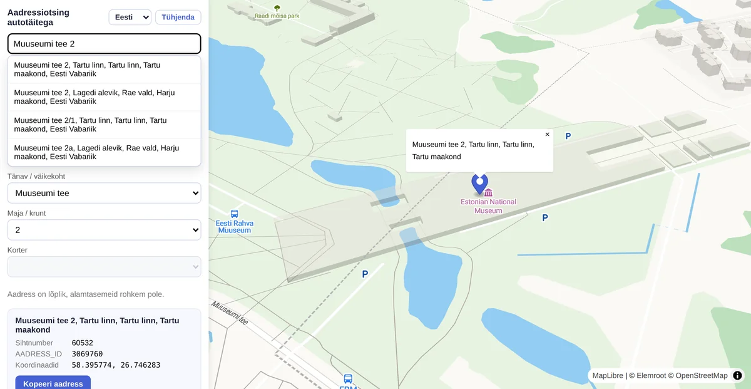Click the Raadi mõisa park label
751x389 pixels.
point(277,16)
